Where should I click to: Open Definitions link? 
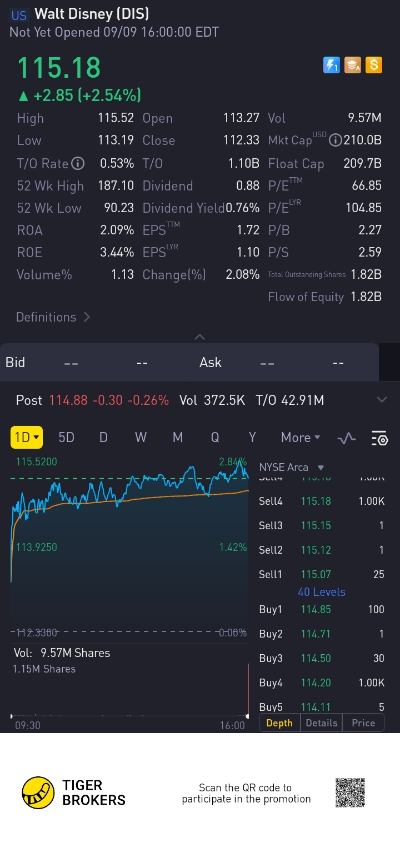pyautogui.click(x=53, y=317)
